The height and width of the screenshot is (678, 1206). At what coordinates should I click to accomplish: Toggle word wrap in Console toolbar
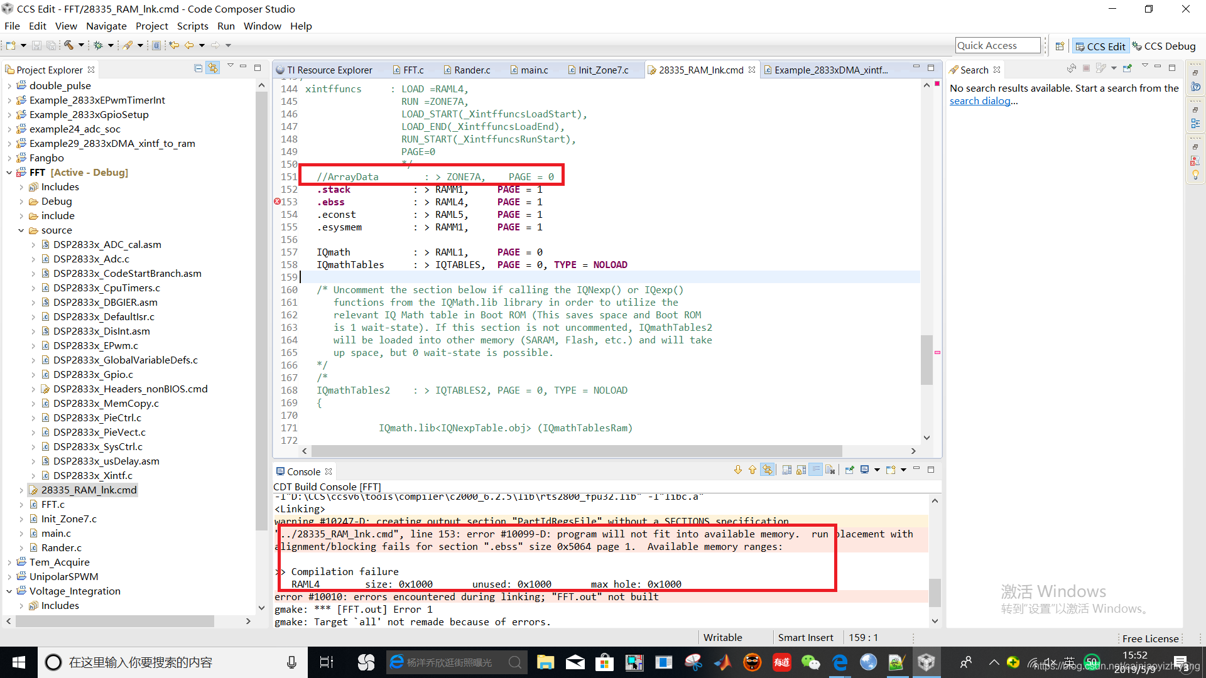click(x=815, y=470)
